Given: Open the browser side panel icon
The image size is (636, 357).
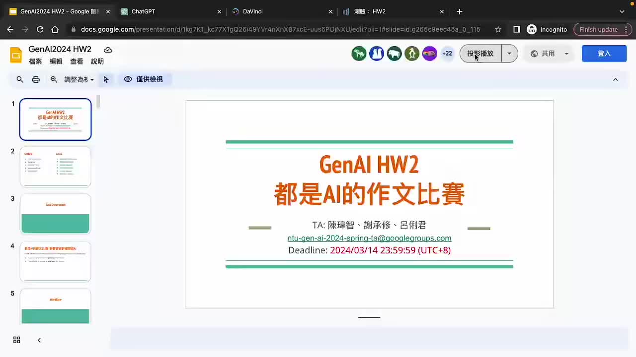Looking at the screenshot, I should pyautogui.click(x=517, y=29).
